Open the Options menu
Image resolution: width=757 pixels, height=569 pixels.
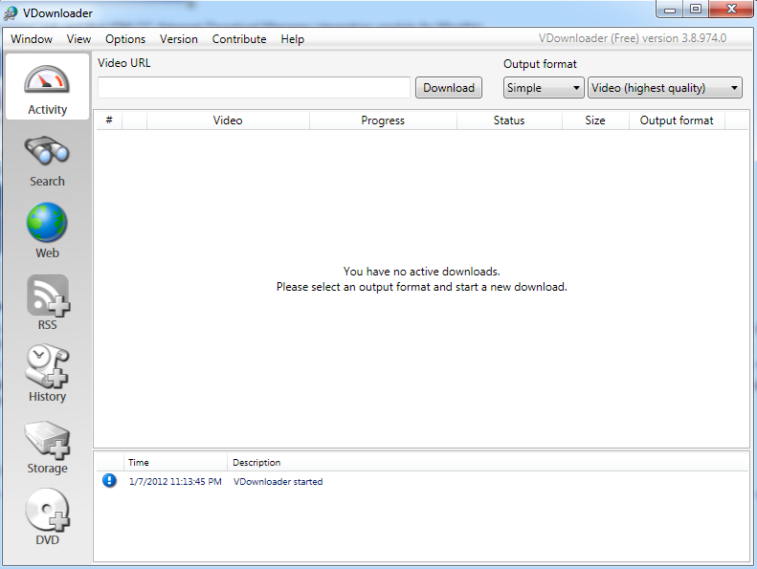click(125, 39)
